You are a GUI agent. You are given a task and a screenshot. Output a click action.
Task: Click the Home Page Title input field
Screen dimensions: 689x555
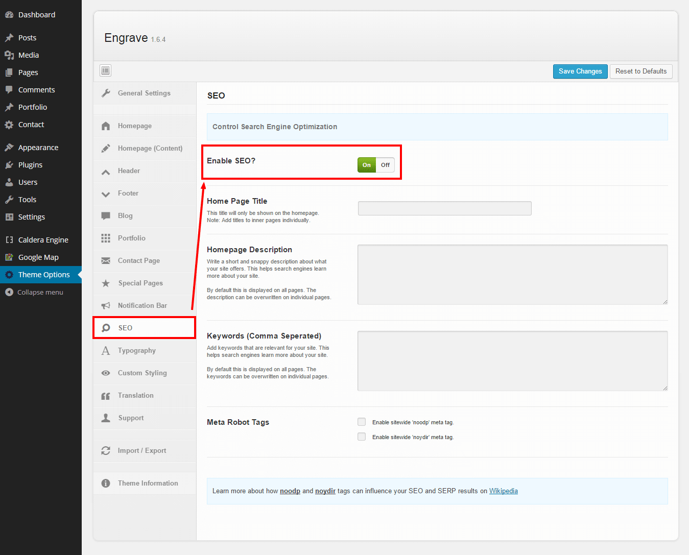444,208
